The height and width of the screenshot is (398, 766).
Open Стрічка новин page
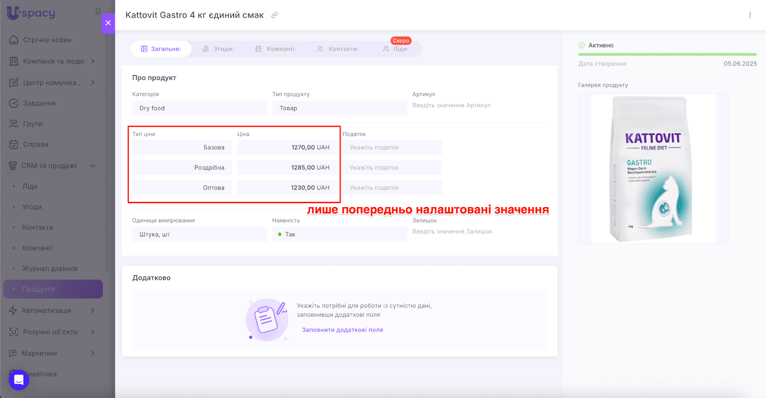point(47,40)
